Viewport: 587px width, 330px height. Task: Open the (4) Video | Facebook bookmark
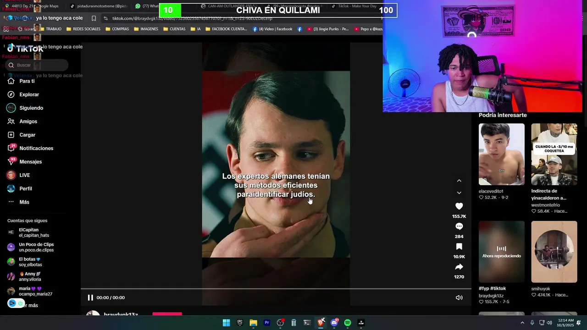[272, 29]
